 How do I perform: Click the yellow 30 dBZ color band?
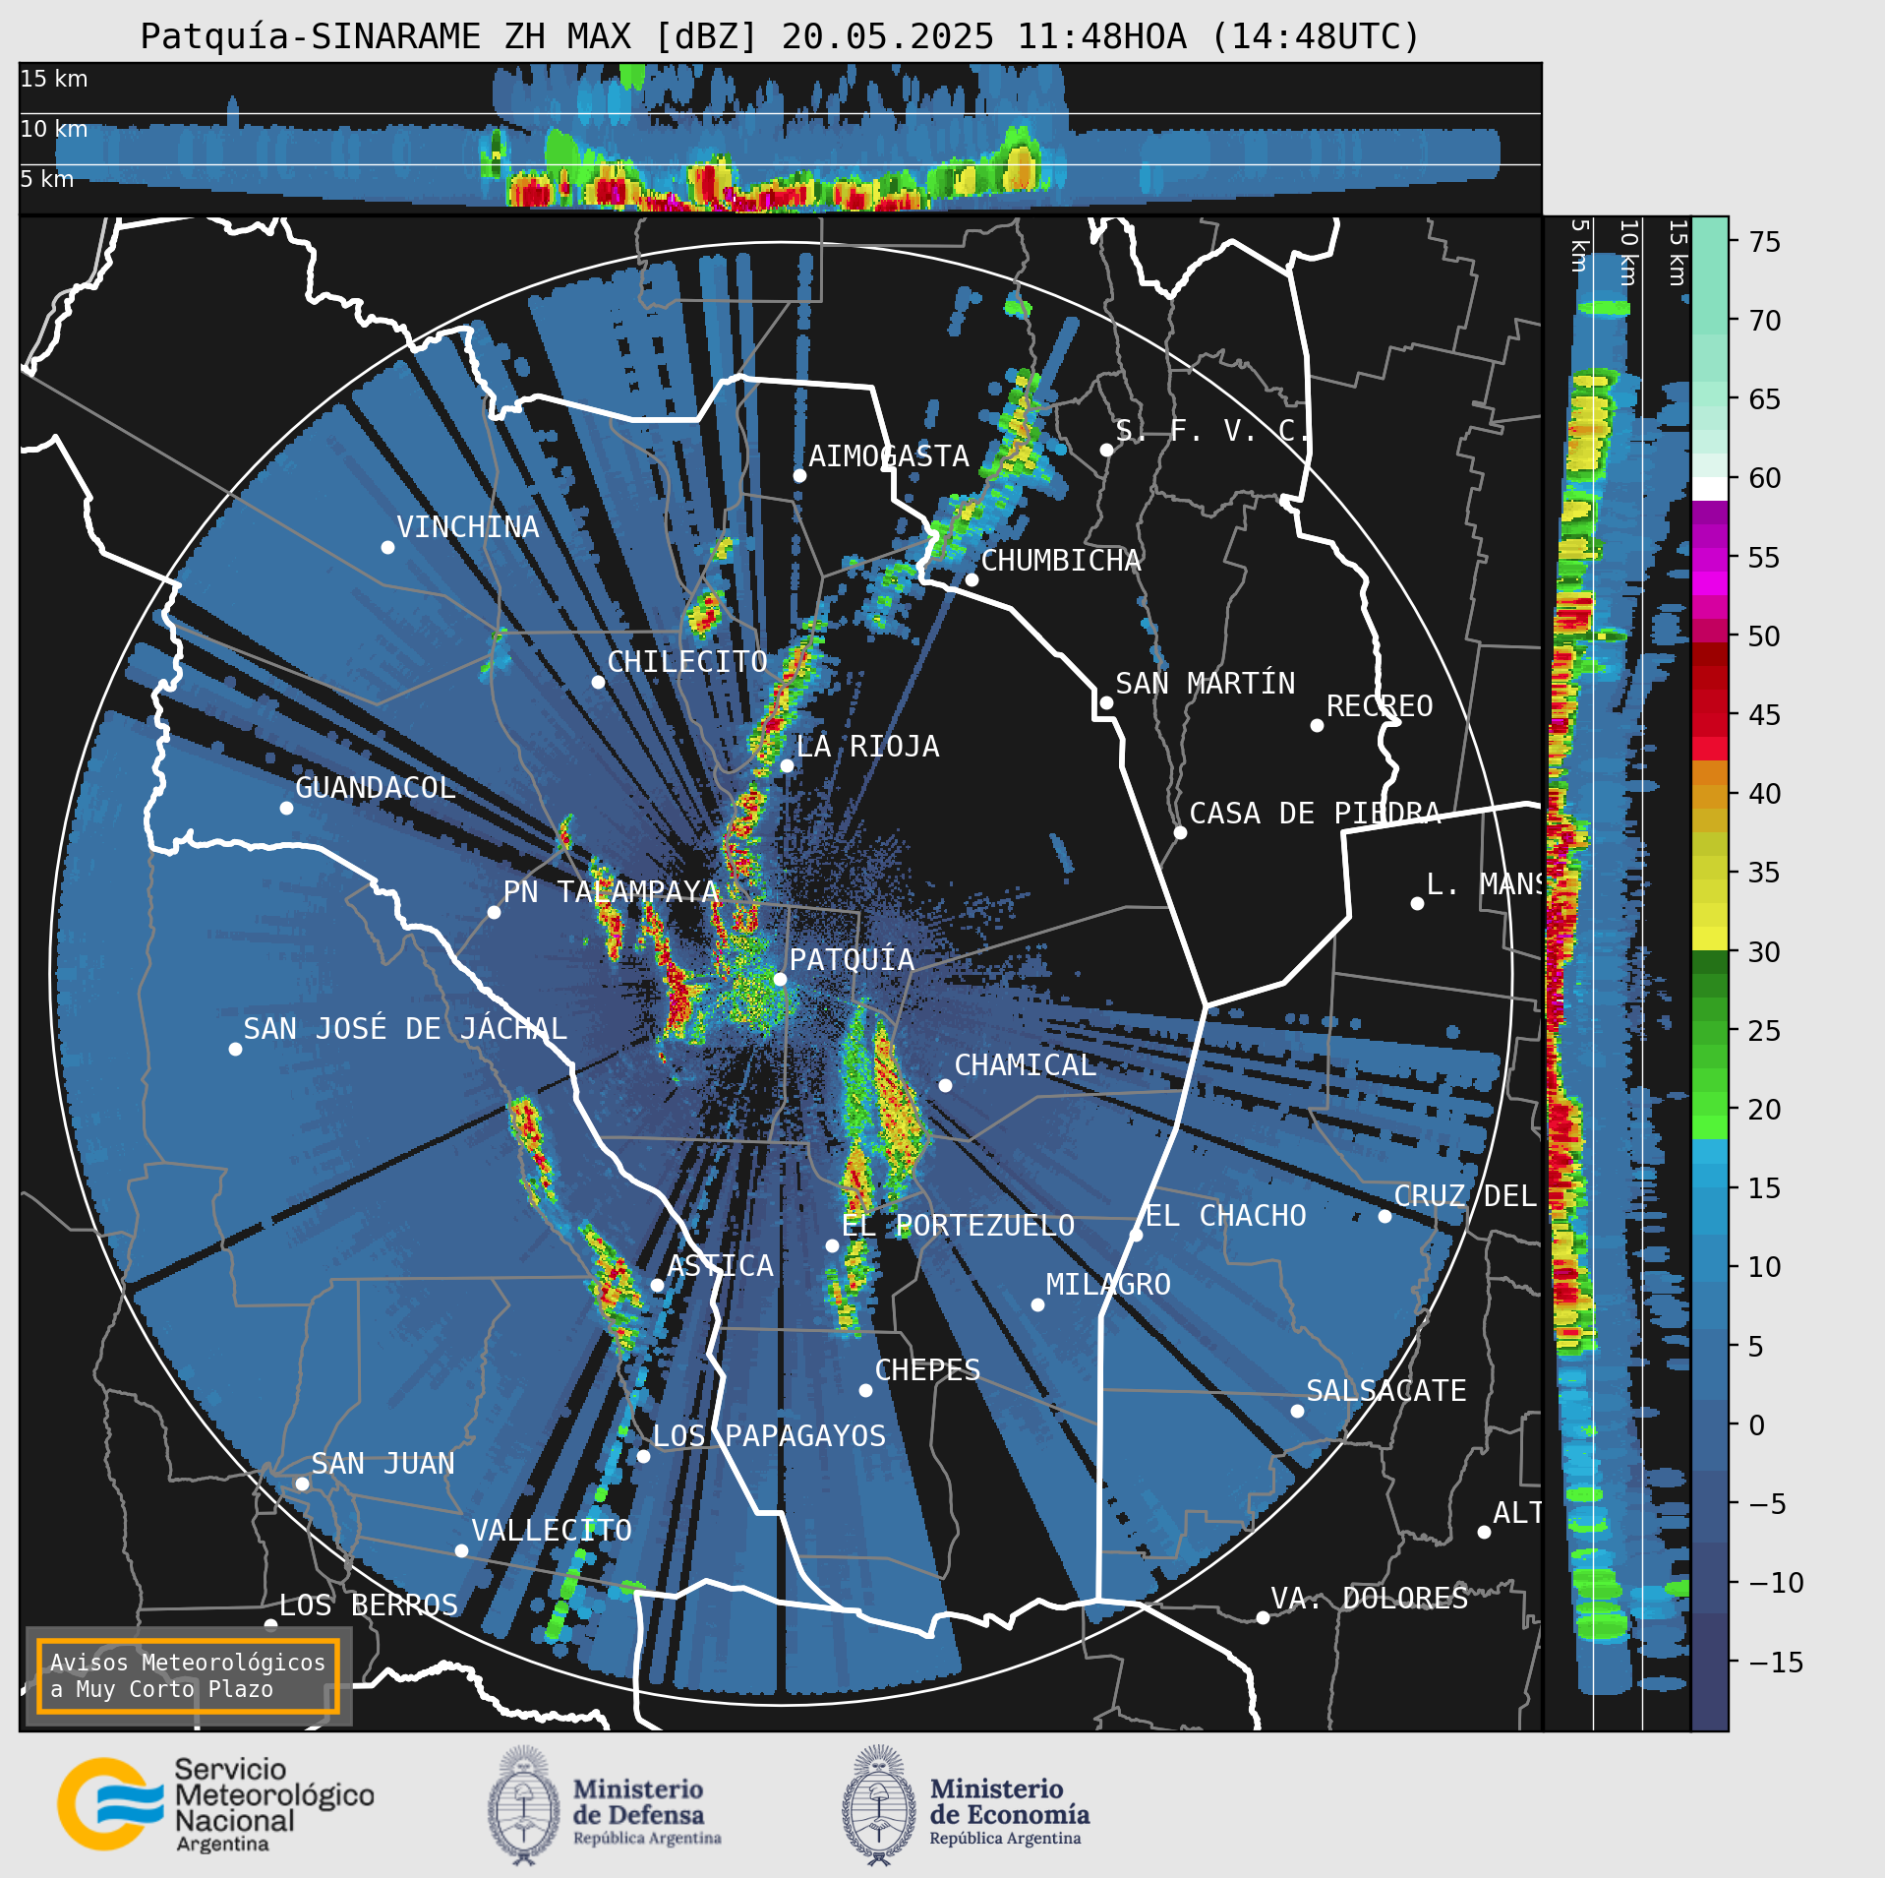[x=1710, y=939]
